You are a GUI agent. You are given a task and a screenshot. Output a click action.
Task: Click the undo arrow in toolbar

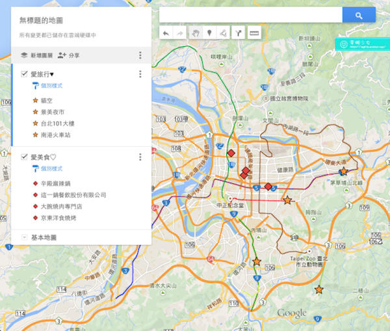[x=166, y=33]
